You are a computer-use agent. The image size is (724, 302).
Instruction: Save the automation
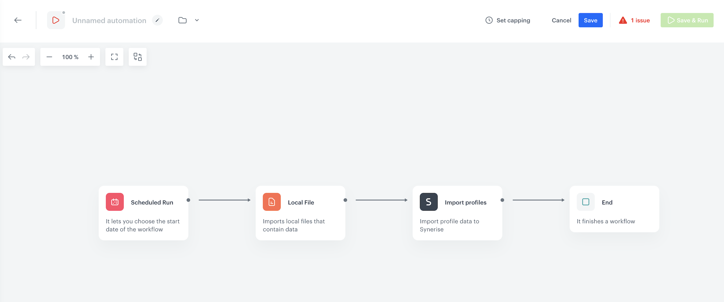coord(591,20)
